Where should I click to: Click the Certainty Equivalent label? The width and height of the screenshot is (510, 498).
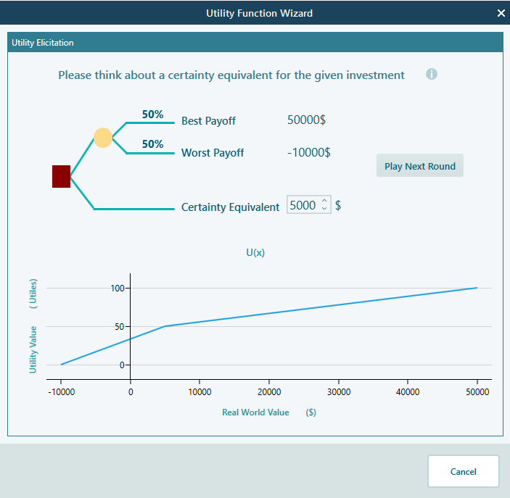(x=230, y=207)
